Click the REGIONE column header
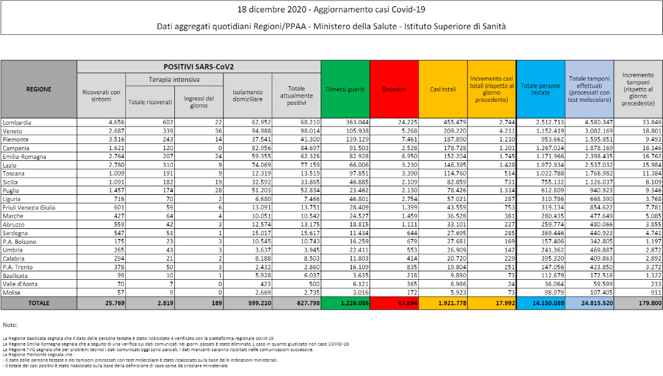Screen dimensions: 663x376 [x=39, y=89]
